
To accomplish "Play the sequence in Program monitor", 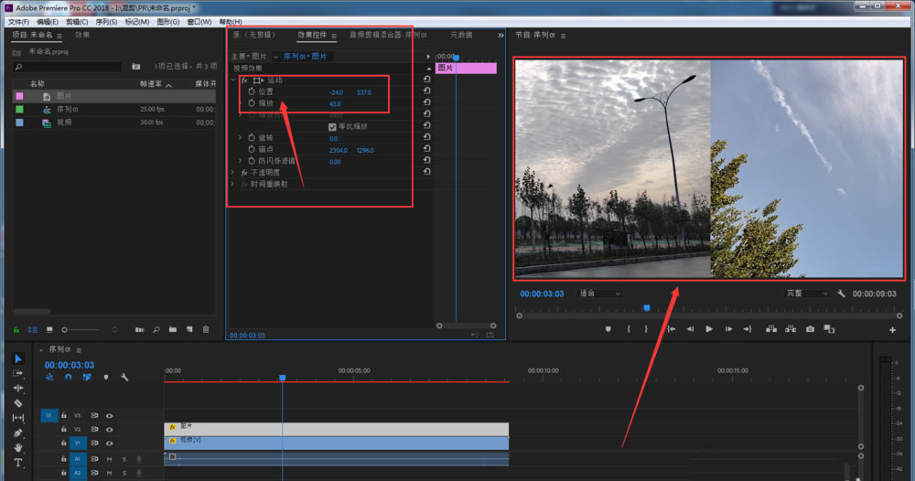I will (709, 329).
